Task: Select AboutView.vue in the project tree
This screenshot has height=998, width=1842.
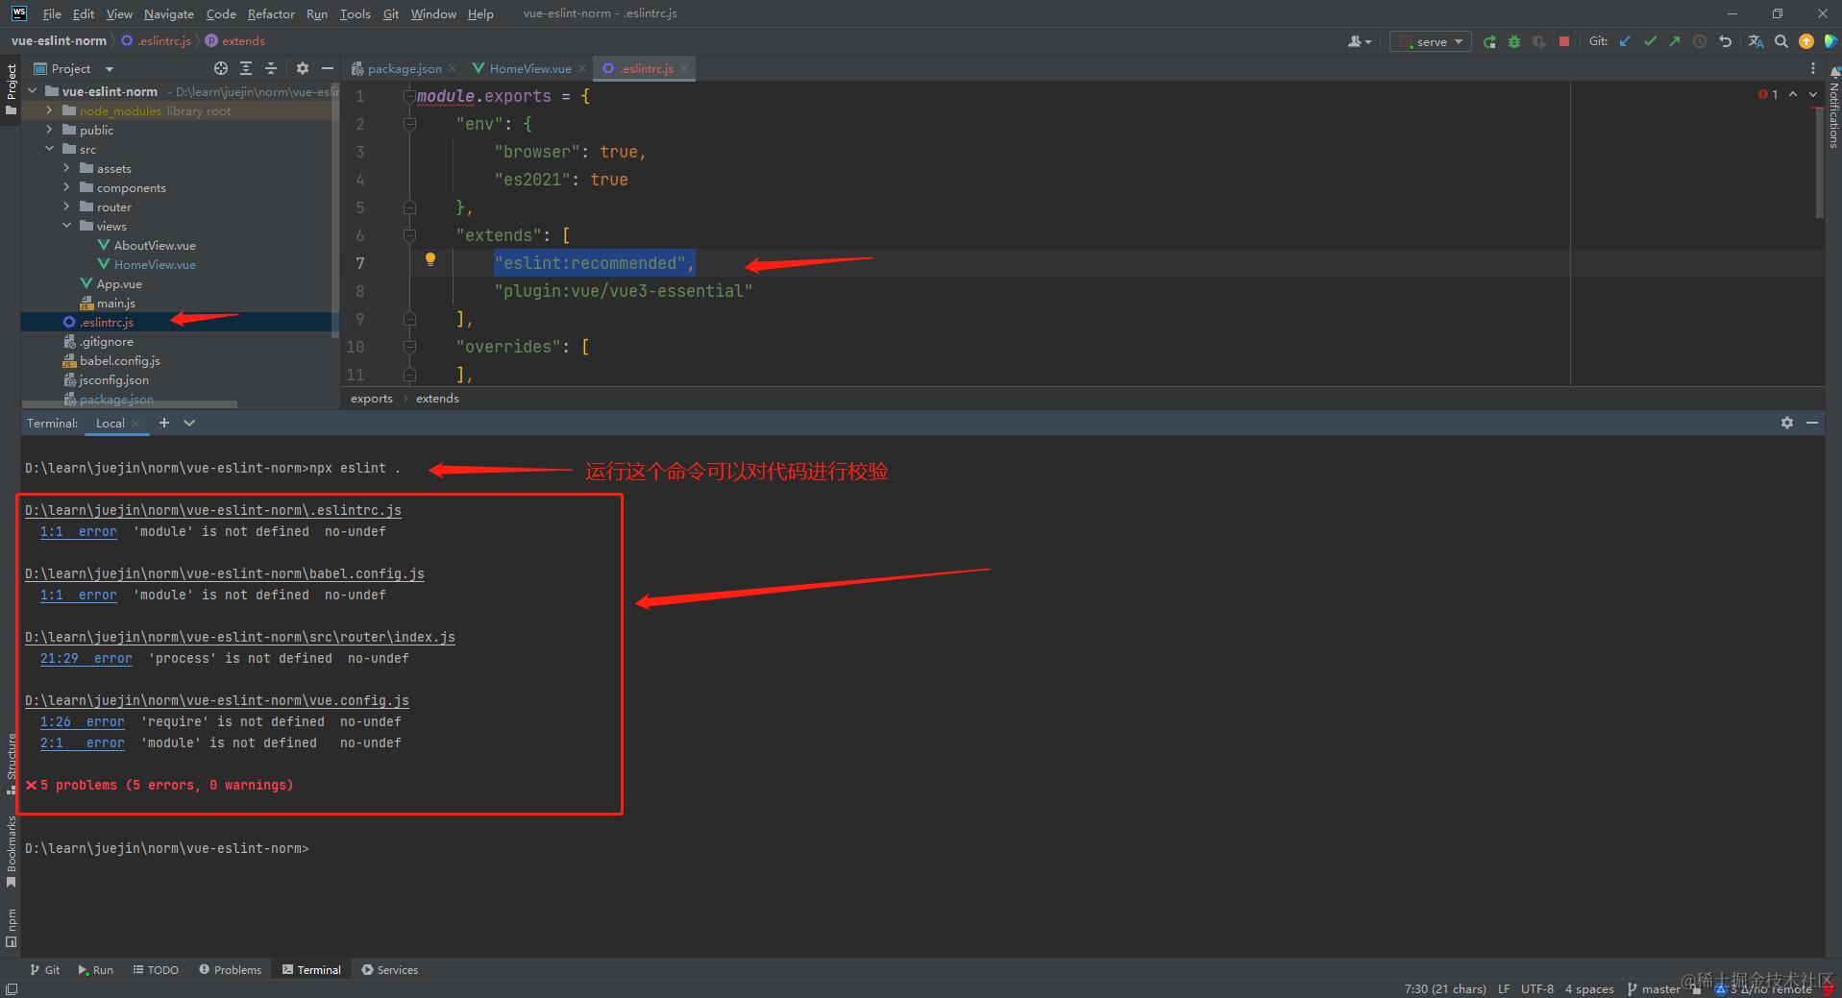Action: [155, 245]
